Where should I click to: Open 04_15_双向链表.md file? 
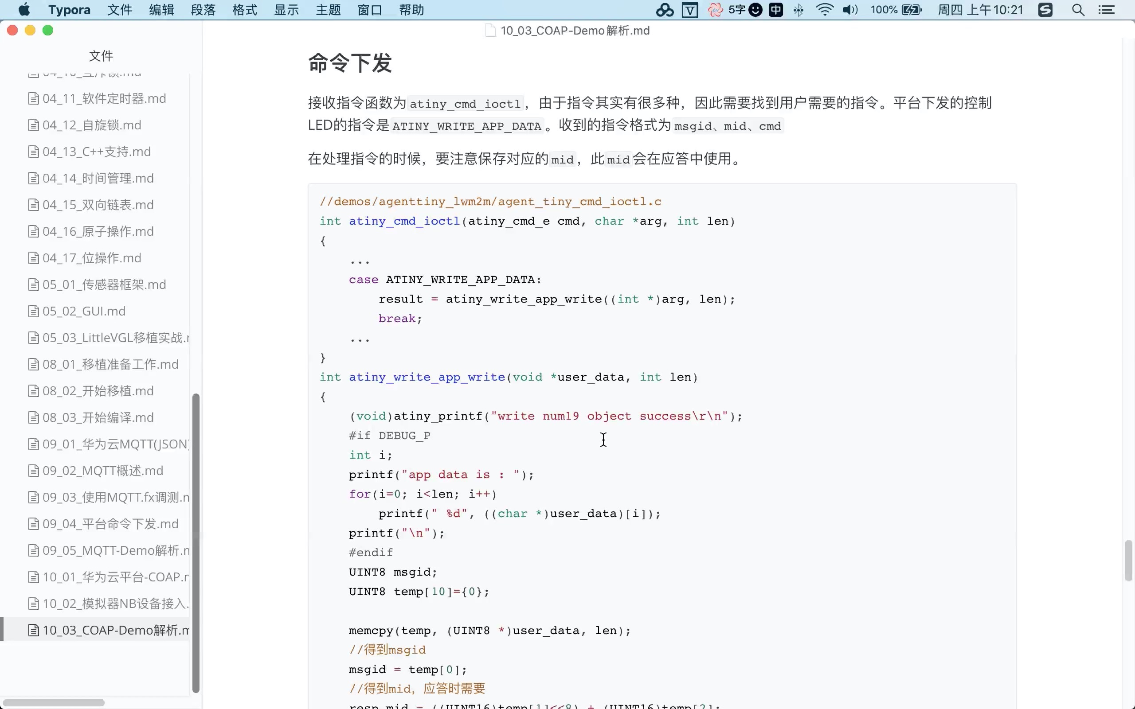tap(98, 205)
